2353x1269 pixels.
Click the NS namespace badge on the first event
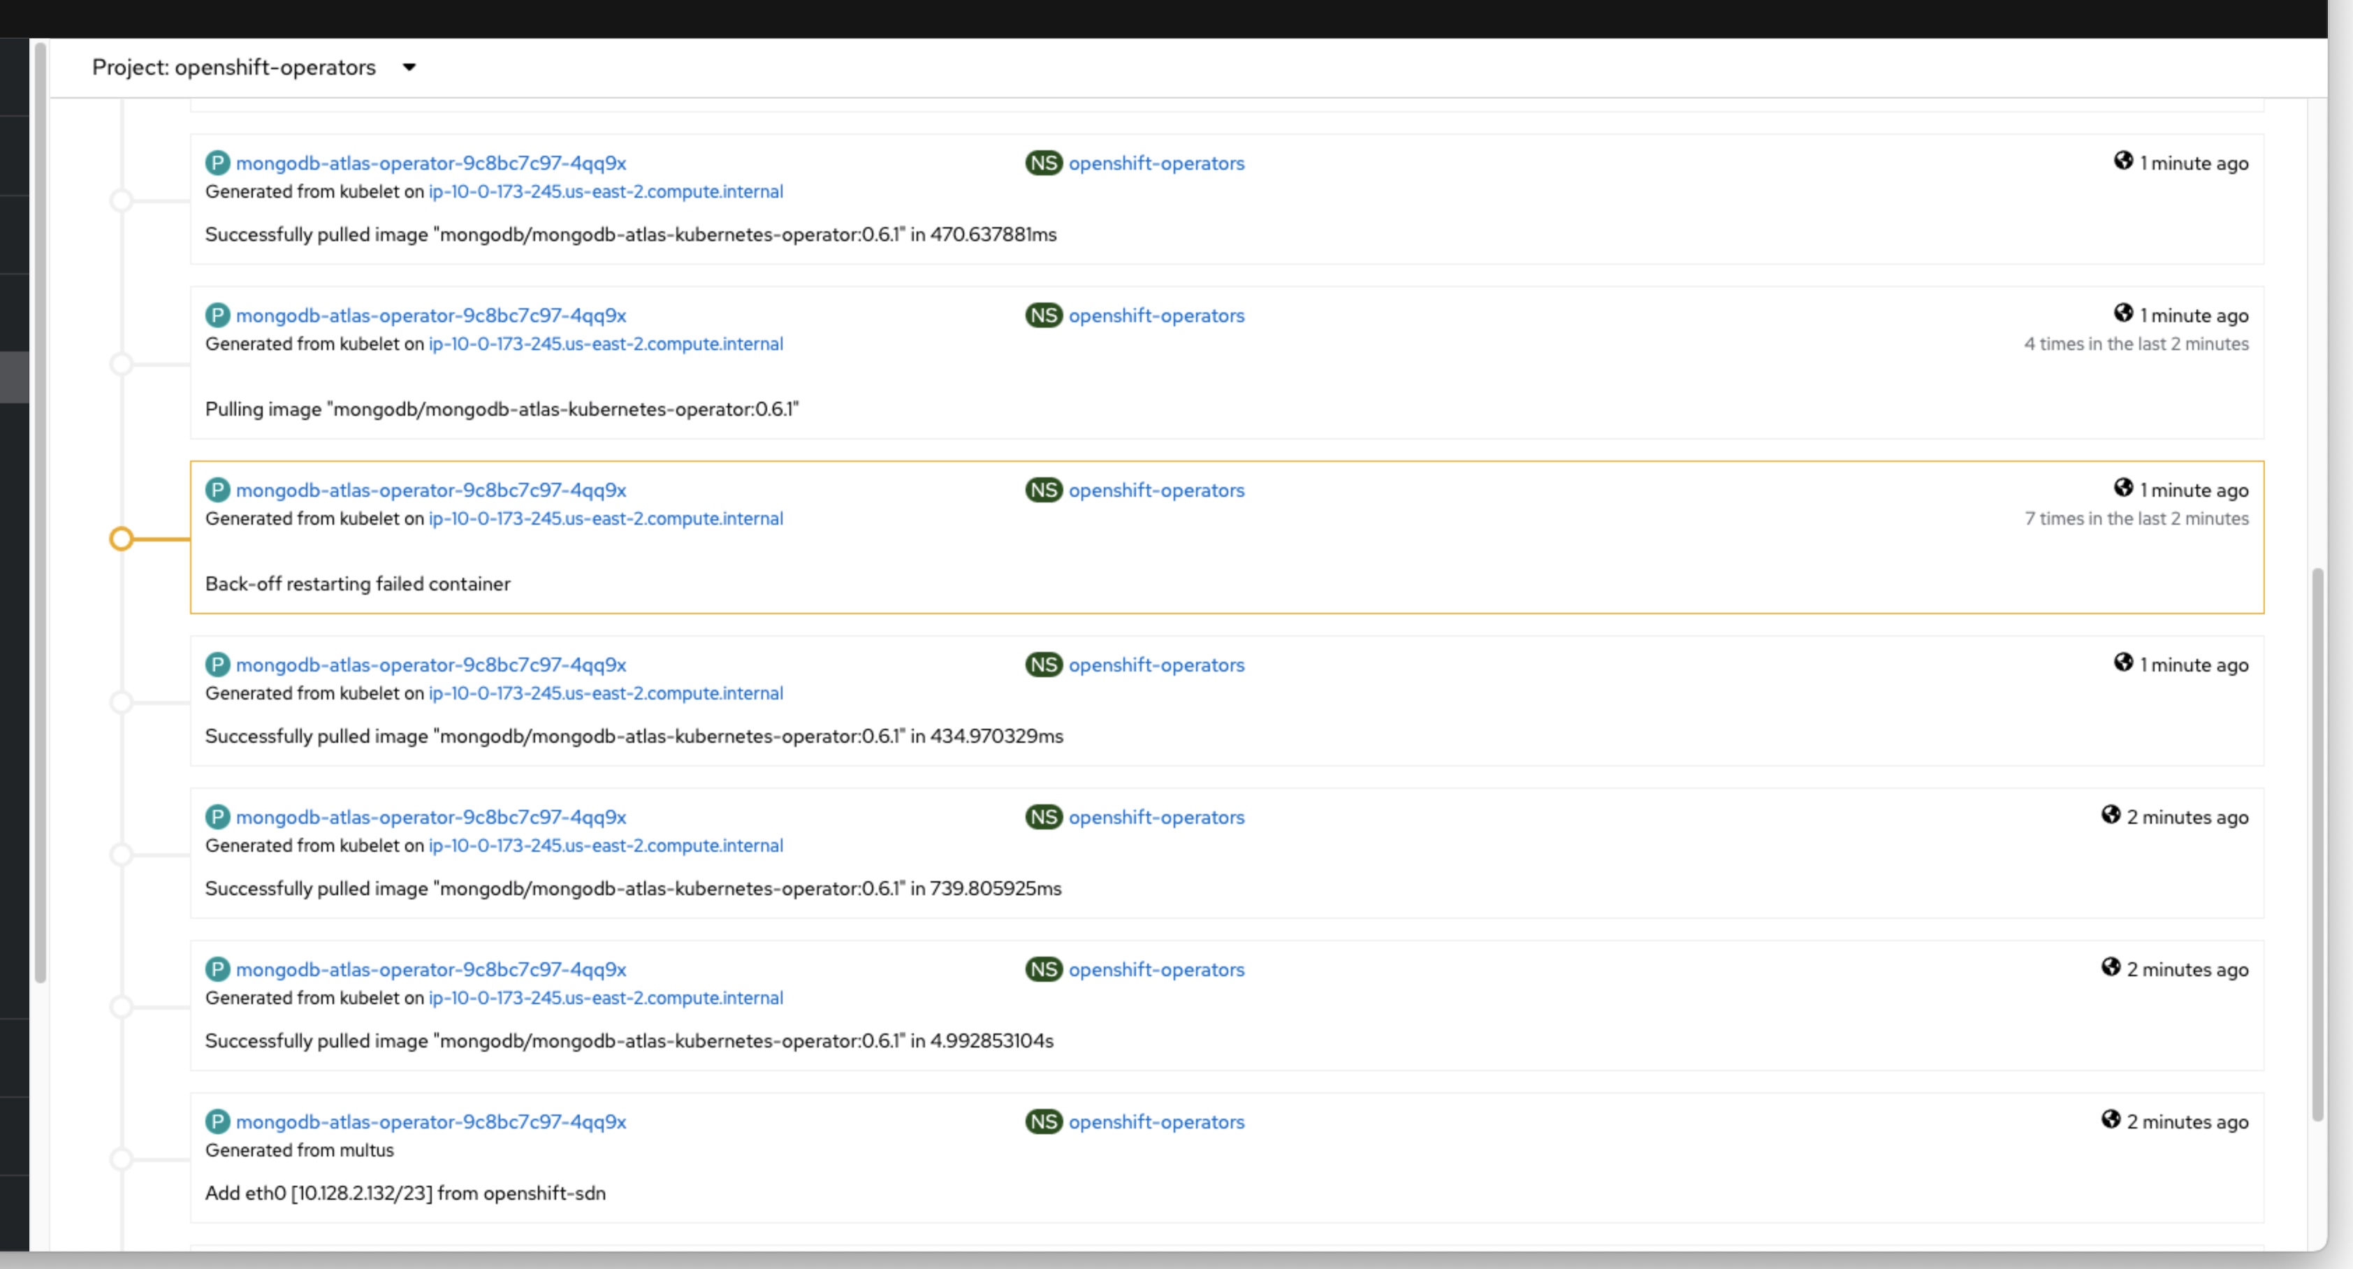(1043, 163)
